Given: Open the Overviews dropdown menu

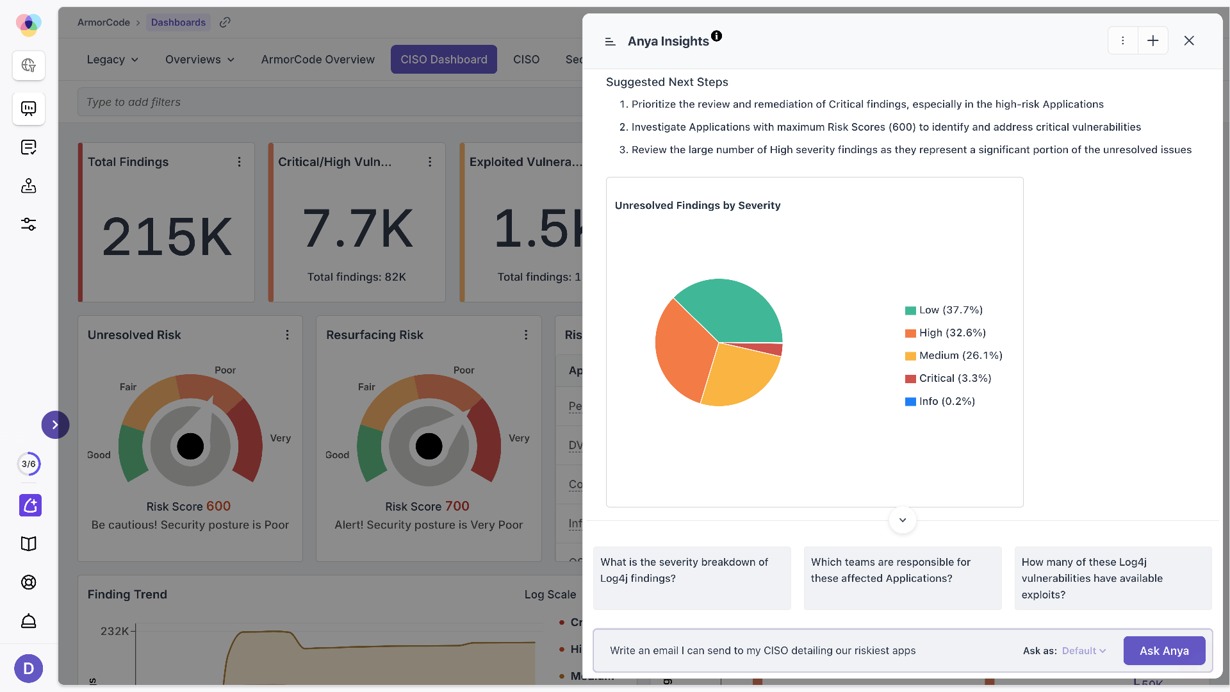Looking at the screenshot, I should click(200, 60).
